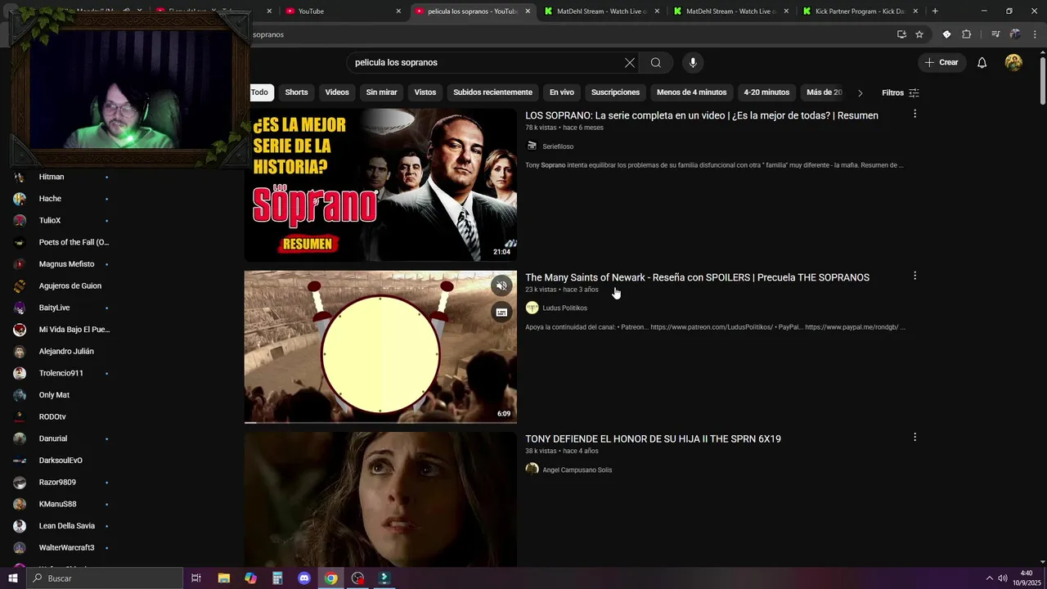Go to Agujeros de Guion channel

coord(70,286)
